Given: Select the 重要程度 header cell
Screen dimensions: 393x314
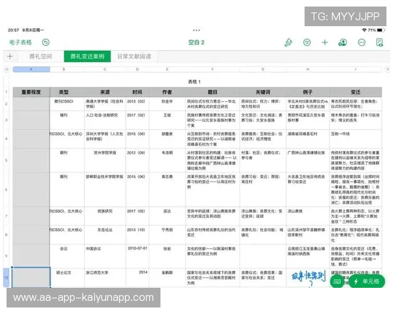Looking at the screenshot, I should tap(31, 92).
